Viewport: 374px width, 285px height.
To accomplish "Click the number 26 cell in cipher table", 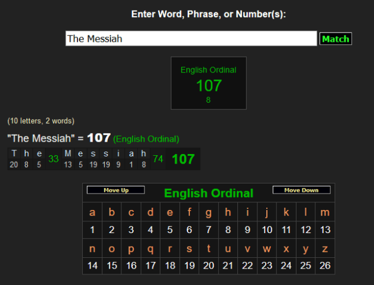I will point(324,266).
